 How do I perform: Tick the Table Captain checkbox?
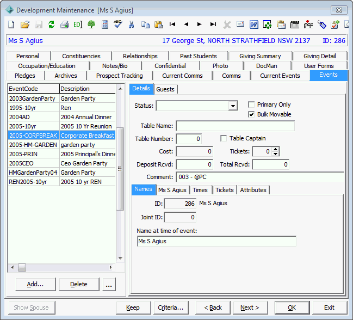point(224,138)
